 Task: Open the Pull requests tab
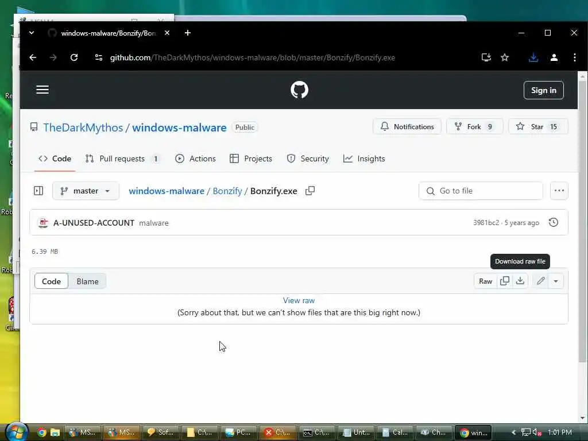tap(123, 158)
